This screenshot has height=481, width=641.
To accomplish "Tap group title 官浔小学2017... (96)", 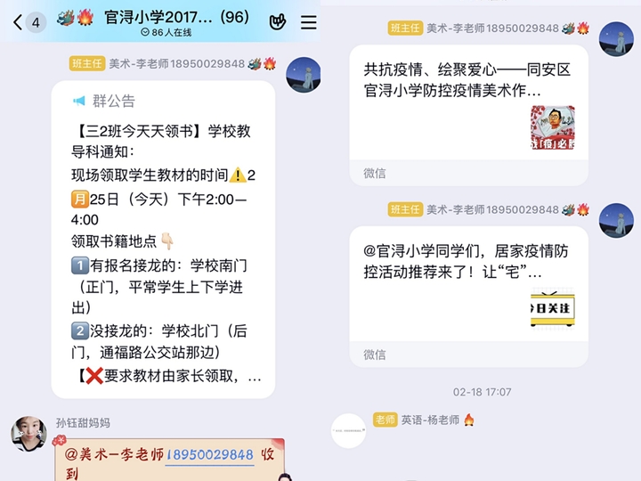I will click(176, 17).
